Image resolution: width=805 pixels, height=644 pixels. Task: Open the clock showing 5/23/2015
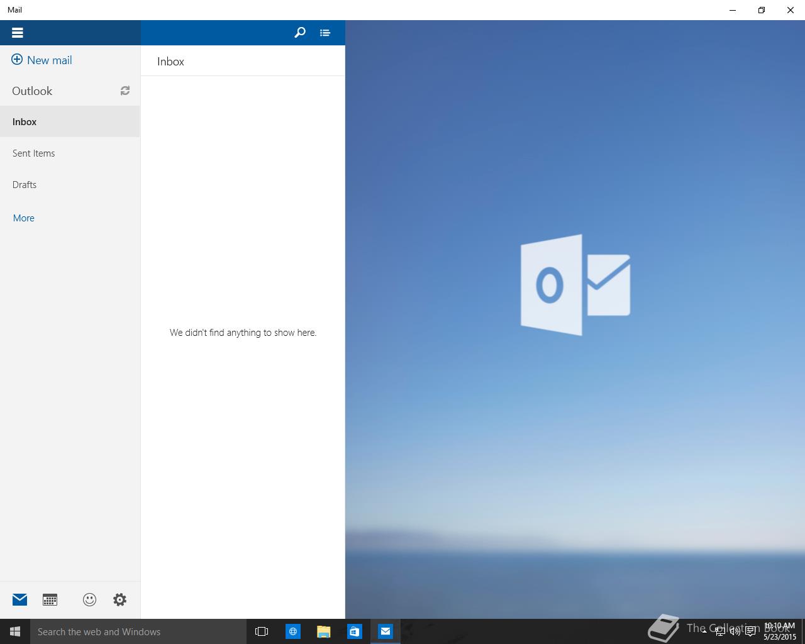[780, 631]
